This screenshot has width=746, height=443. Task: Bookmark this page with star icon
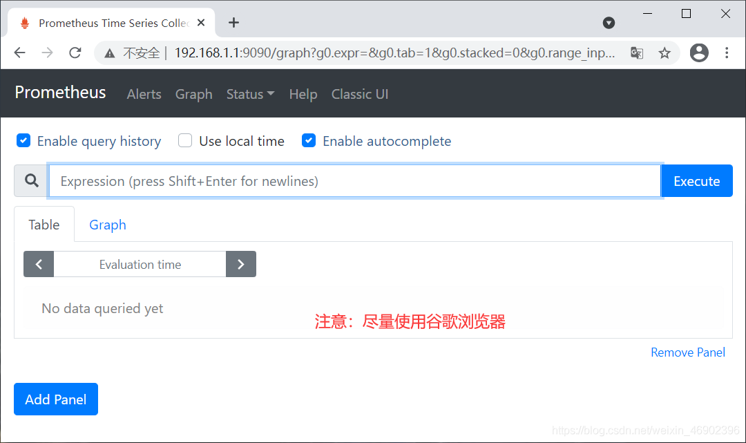pos(664,53)
